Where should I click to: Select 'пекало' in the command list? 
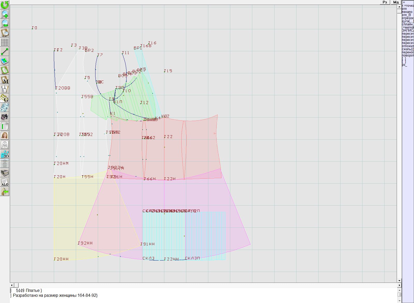(x=407, y=12)
